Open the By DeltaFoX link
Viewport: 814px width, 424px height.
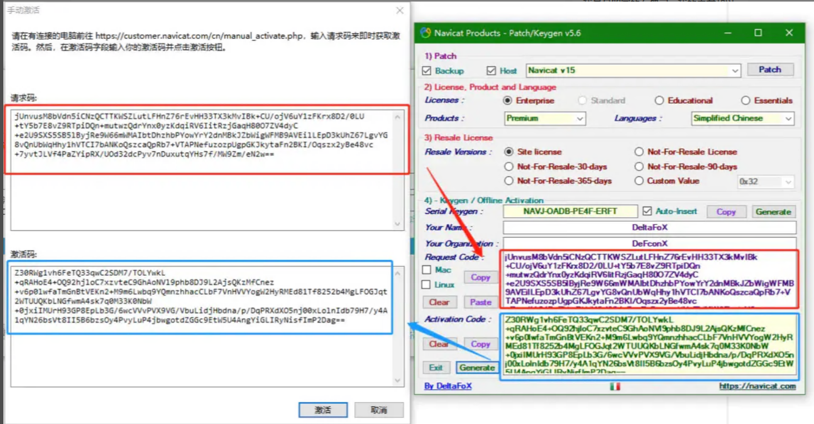click(448, 386)
